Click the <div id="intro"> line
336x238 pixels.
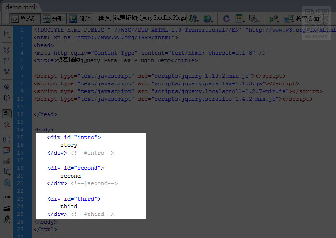point(74,137)
